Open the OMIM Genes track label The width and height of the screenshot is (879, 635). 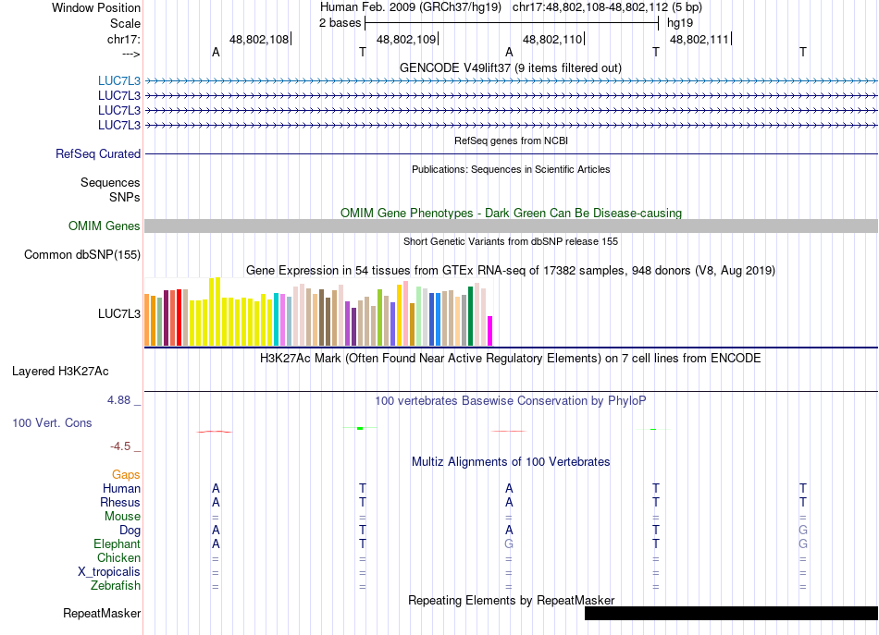(x=105, y=226)
